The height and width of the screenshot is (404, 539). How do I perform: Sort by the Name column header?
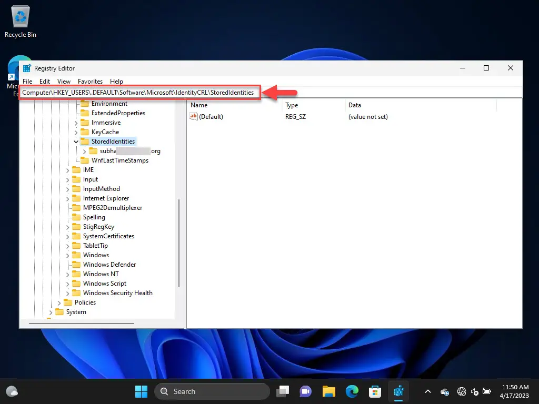click(235, 105)
